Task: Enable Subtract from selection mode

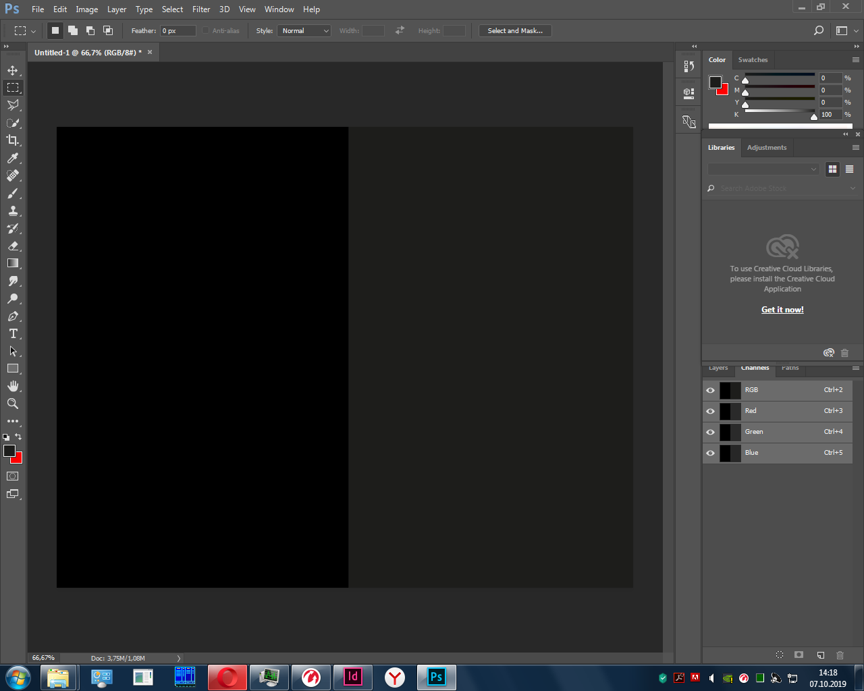Action: (90, 30)
